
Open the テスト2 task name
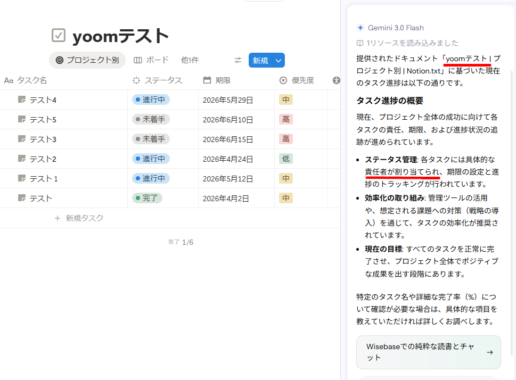(x=43, y=159)
